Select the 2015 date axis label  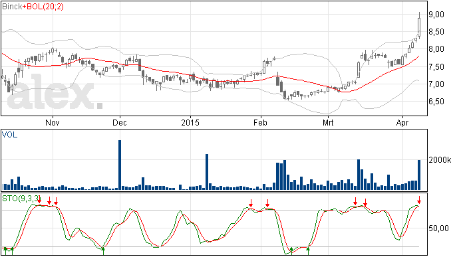[x=190, y=122]
